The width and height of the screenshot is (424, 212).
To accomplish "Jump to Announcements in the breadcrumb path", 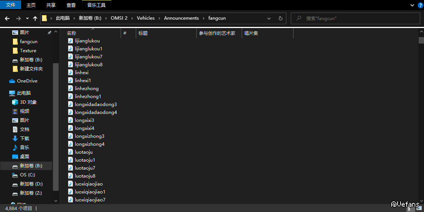I will 181,18.
